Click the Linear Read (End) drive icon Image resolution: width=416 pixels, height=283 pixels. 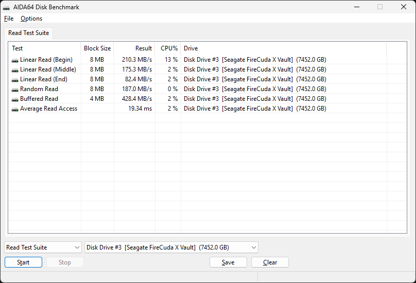tap(15, 79)
